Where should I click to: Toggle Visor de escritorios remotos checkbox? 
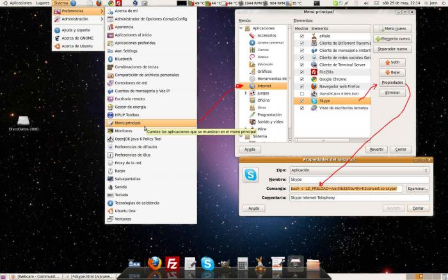point(302,108)
